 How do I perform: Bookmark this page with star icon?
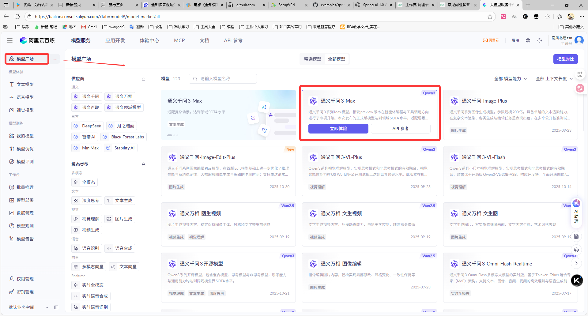(490, 17)
